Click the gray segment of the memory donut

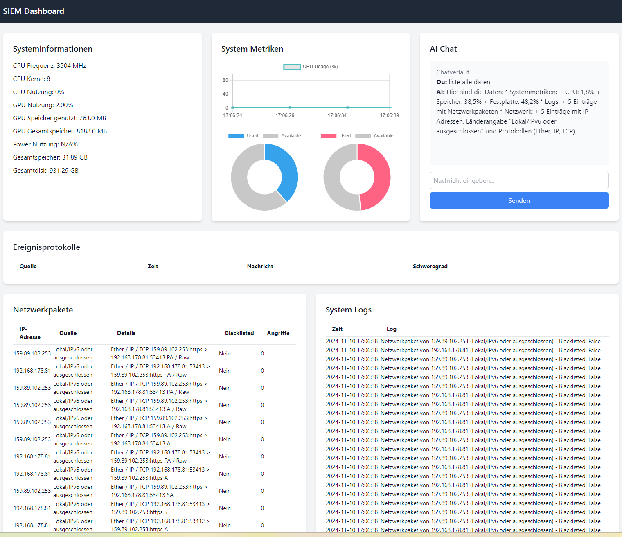coord(241,184)
